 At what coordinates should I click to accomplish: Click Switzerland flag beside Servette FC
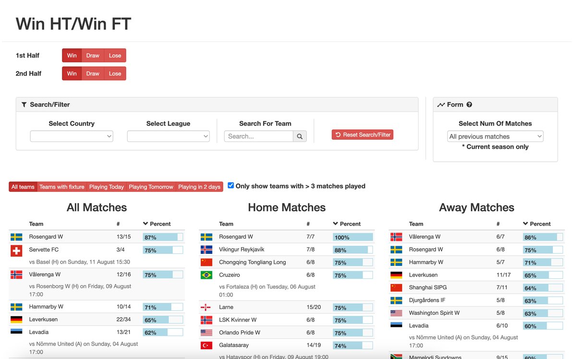coord(16,251)
